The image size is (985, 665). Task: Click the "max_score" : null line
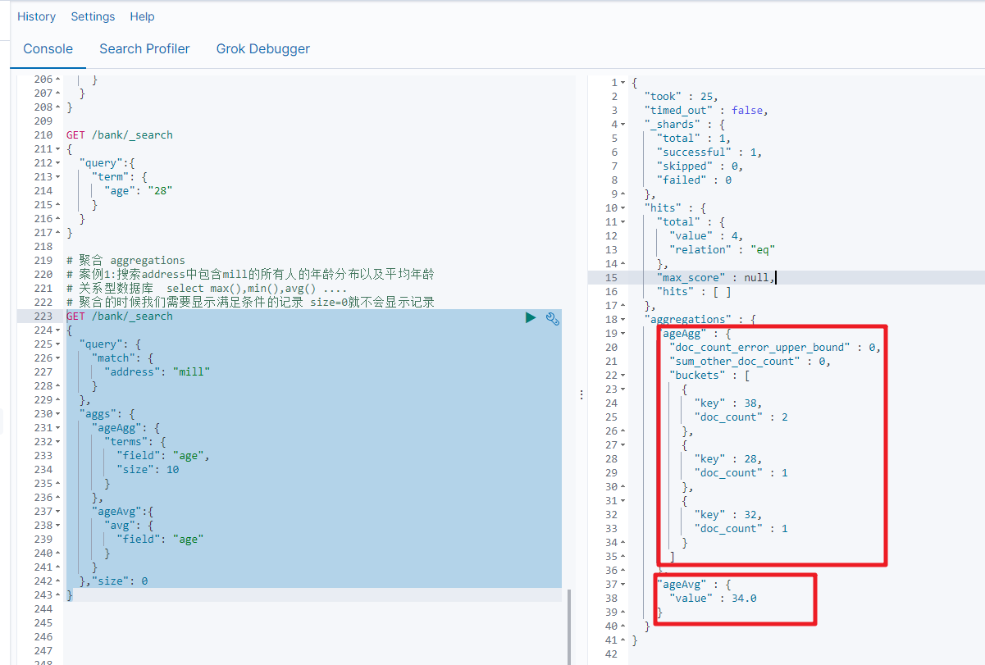[x=716, y=278]
